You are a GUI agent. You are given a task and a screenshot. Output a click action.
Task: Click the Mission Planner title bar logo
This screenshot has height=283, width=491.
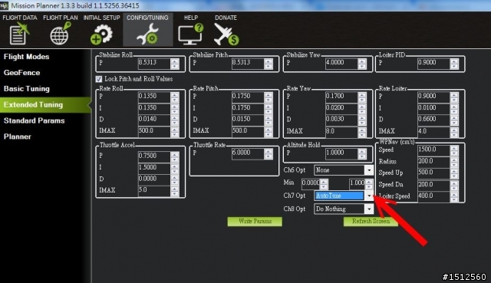tap(4, 5)
